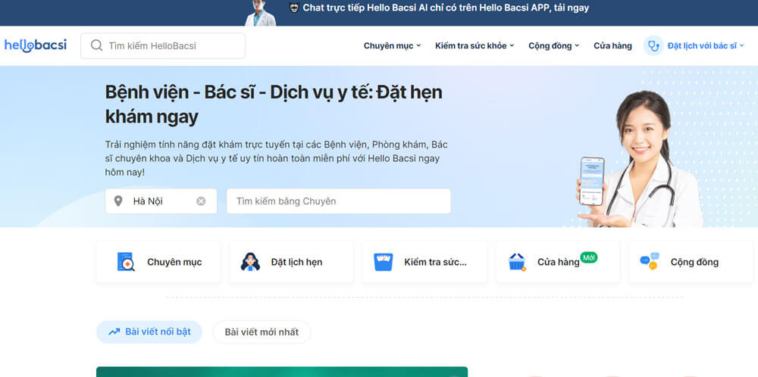Click the doctor holding phone hero image
The width and height of the screenshot is (758, 377).
pyautogui.click(x=640, y=159)
